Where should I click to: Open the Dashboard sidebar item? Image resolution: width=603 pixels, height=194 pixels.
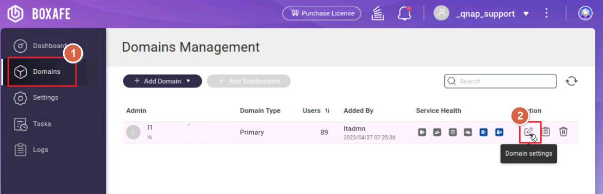(x=41, y=46)
